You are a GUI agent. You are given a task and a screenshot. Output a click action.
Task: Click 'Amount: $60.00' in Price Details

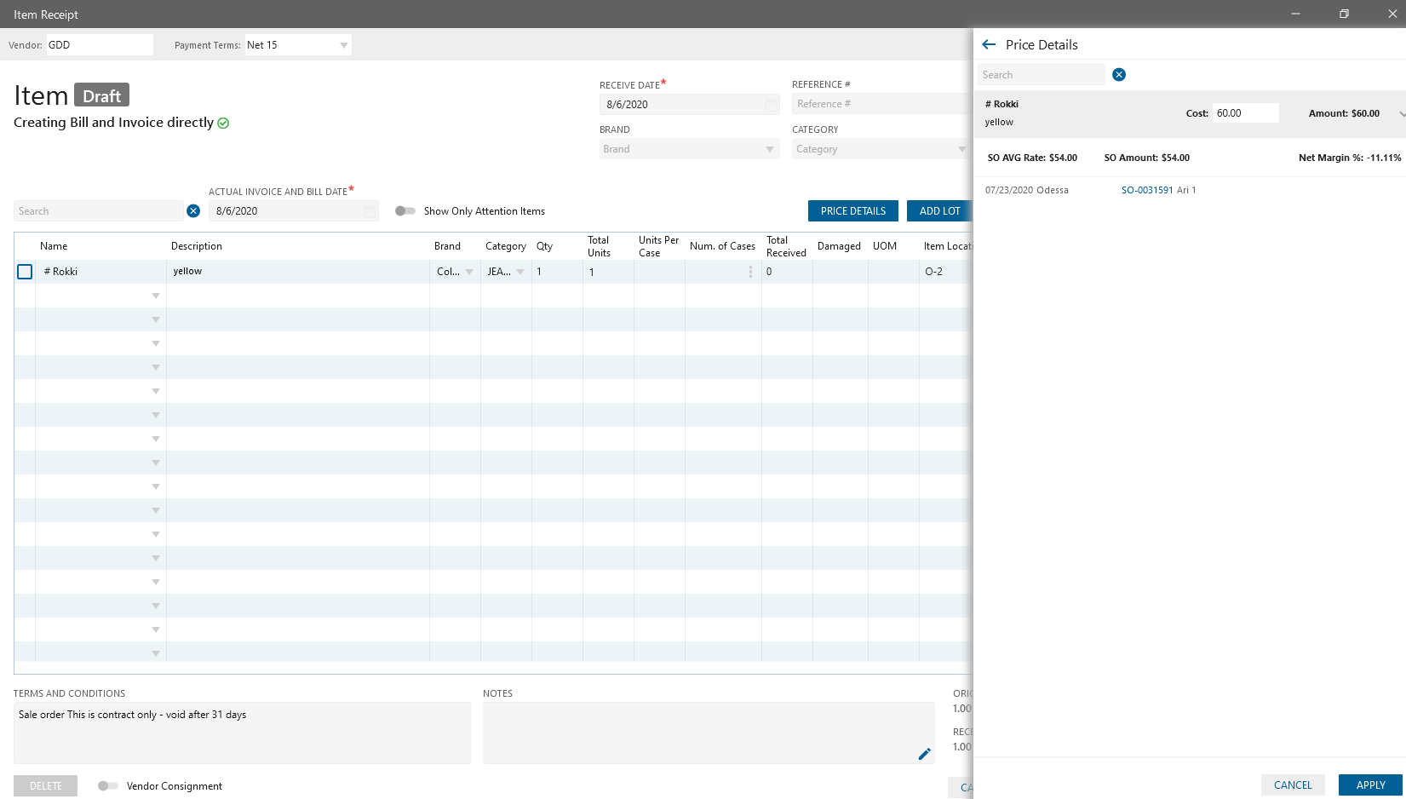(x=1344, y=113)
